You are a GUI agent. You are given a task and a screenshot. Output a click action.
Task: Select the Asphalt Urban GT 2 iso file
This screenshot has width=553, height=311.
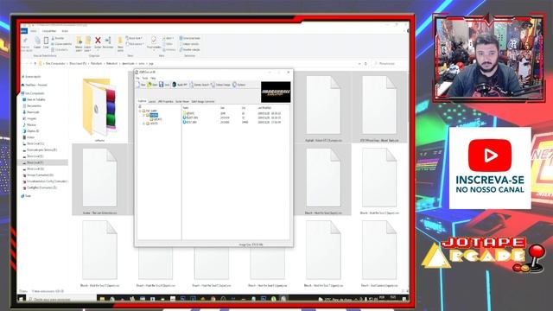point(323,107)
